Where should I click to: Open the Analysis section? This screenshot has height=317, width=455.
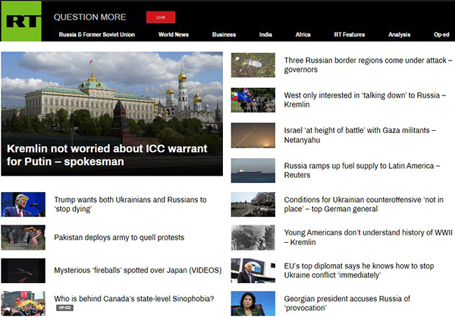pyautogui.click(x=399, y=34)
